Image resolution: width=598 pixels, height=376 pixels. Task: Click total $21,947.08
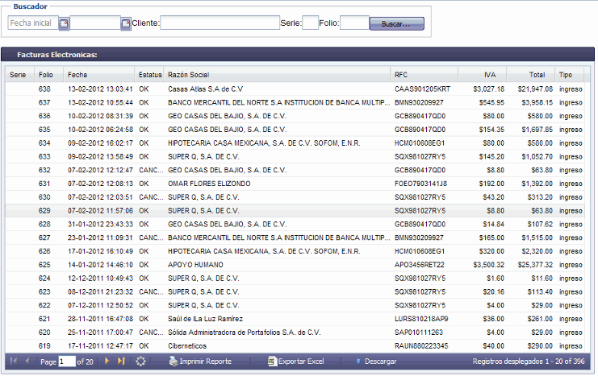(x=535, y=89)
